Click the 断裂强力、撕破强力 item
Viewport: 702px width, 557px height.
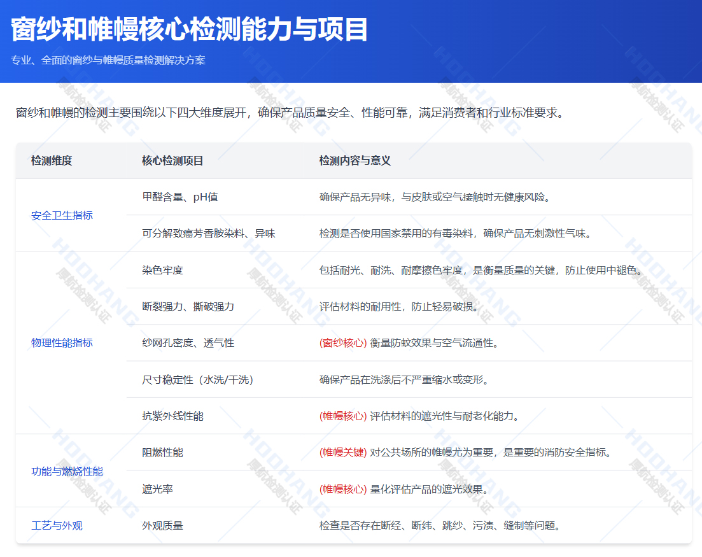pyautogui.click(x=188, y=307)
